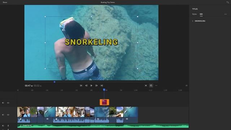Jump to the start of the sequence
The image size is (231, 130).
pos(81,86)
